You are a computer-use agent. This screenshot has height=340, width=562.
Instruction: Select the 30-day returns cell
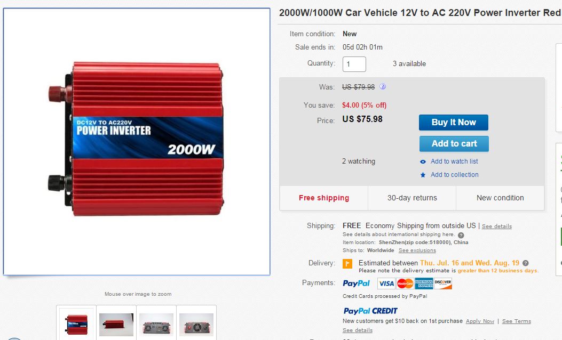point(412,198)
